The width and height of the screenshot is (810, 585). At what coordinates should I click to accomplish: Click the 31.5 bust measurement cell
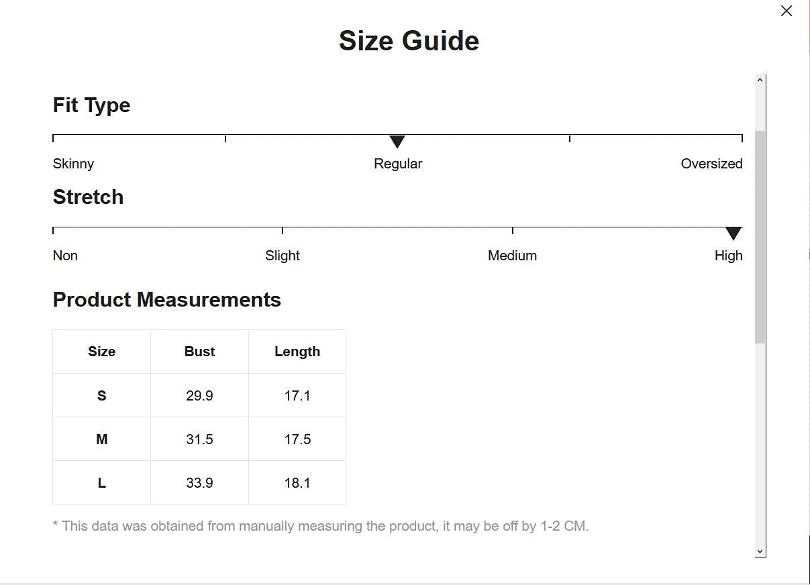[199, 439]
